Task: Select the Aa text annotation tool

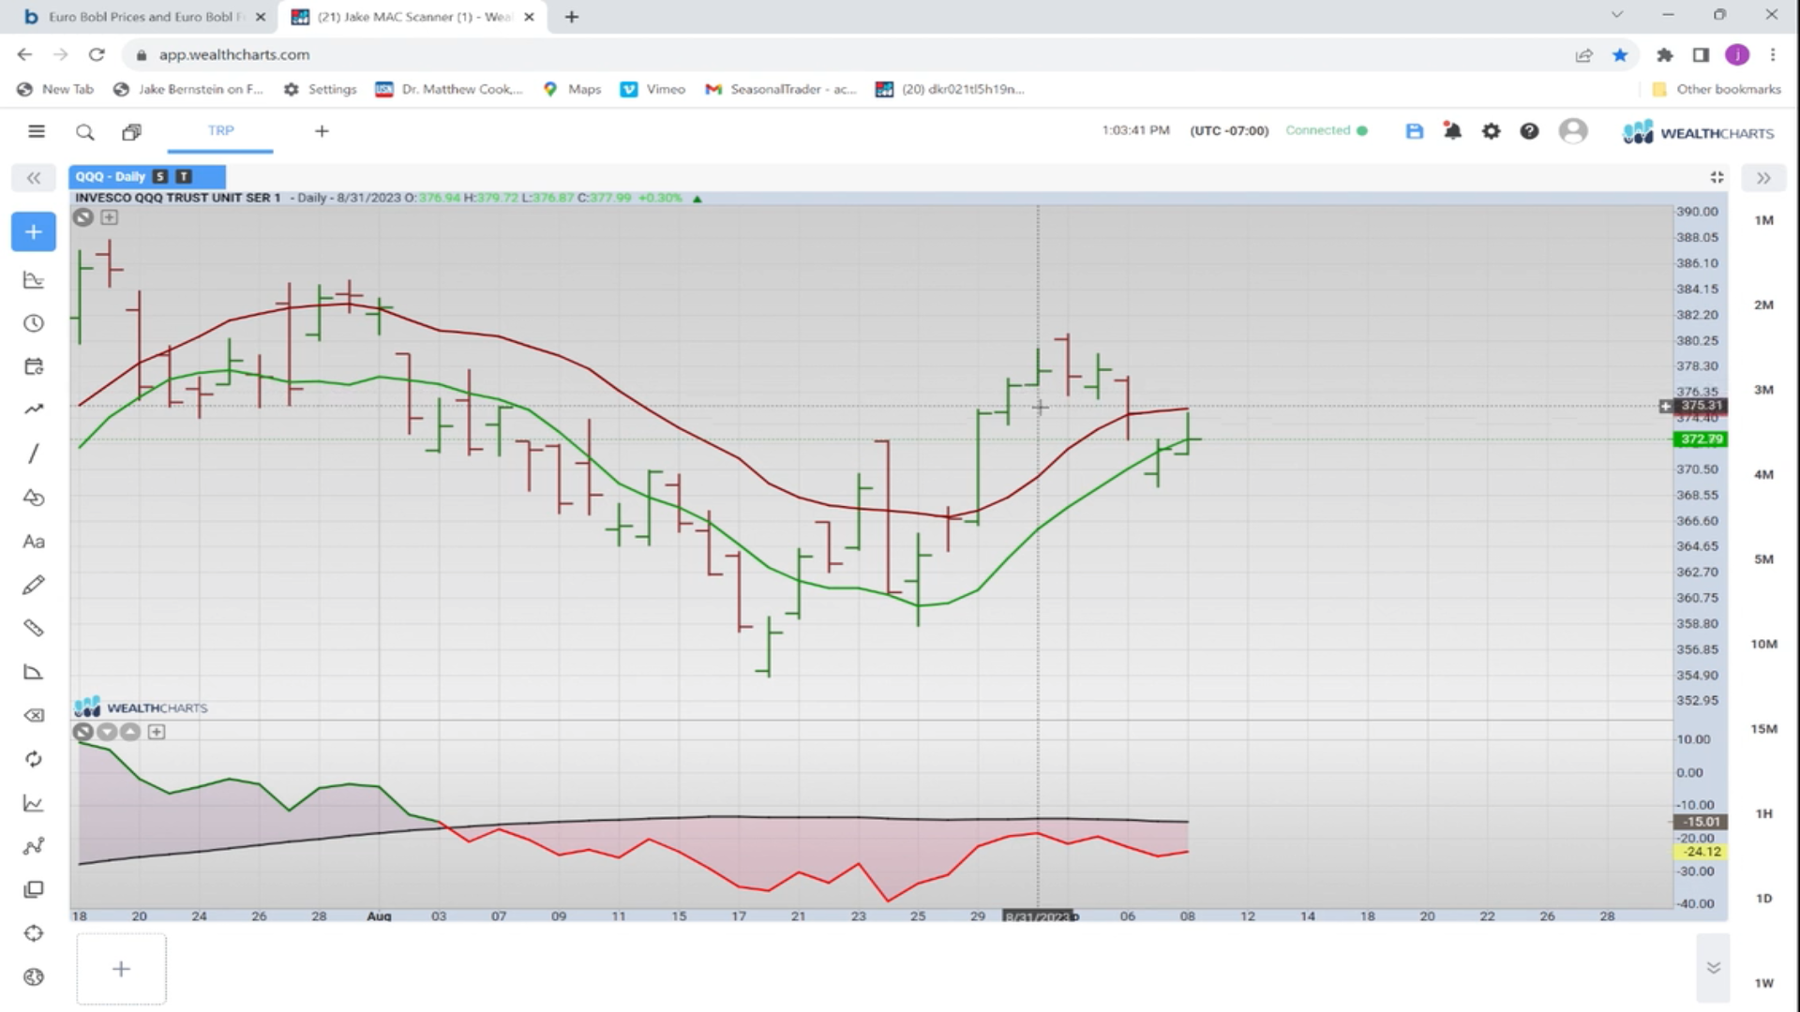Action: pos(34,542)
